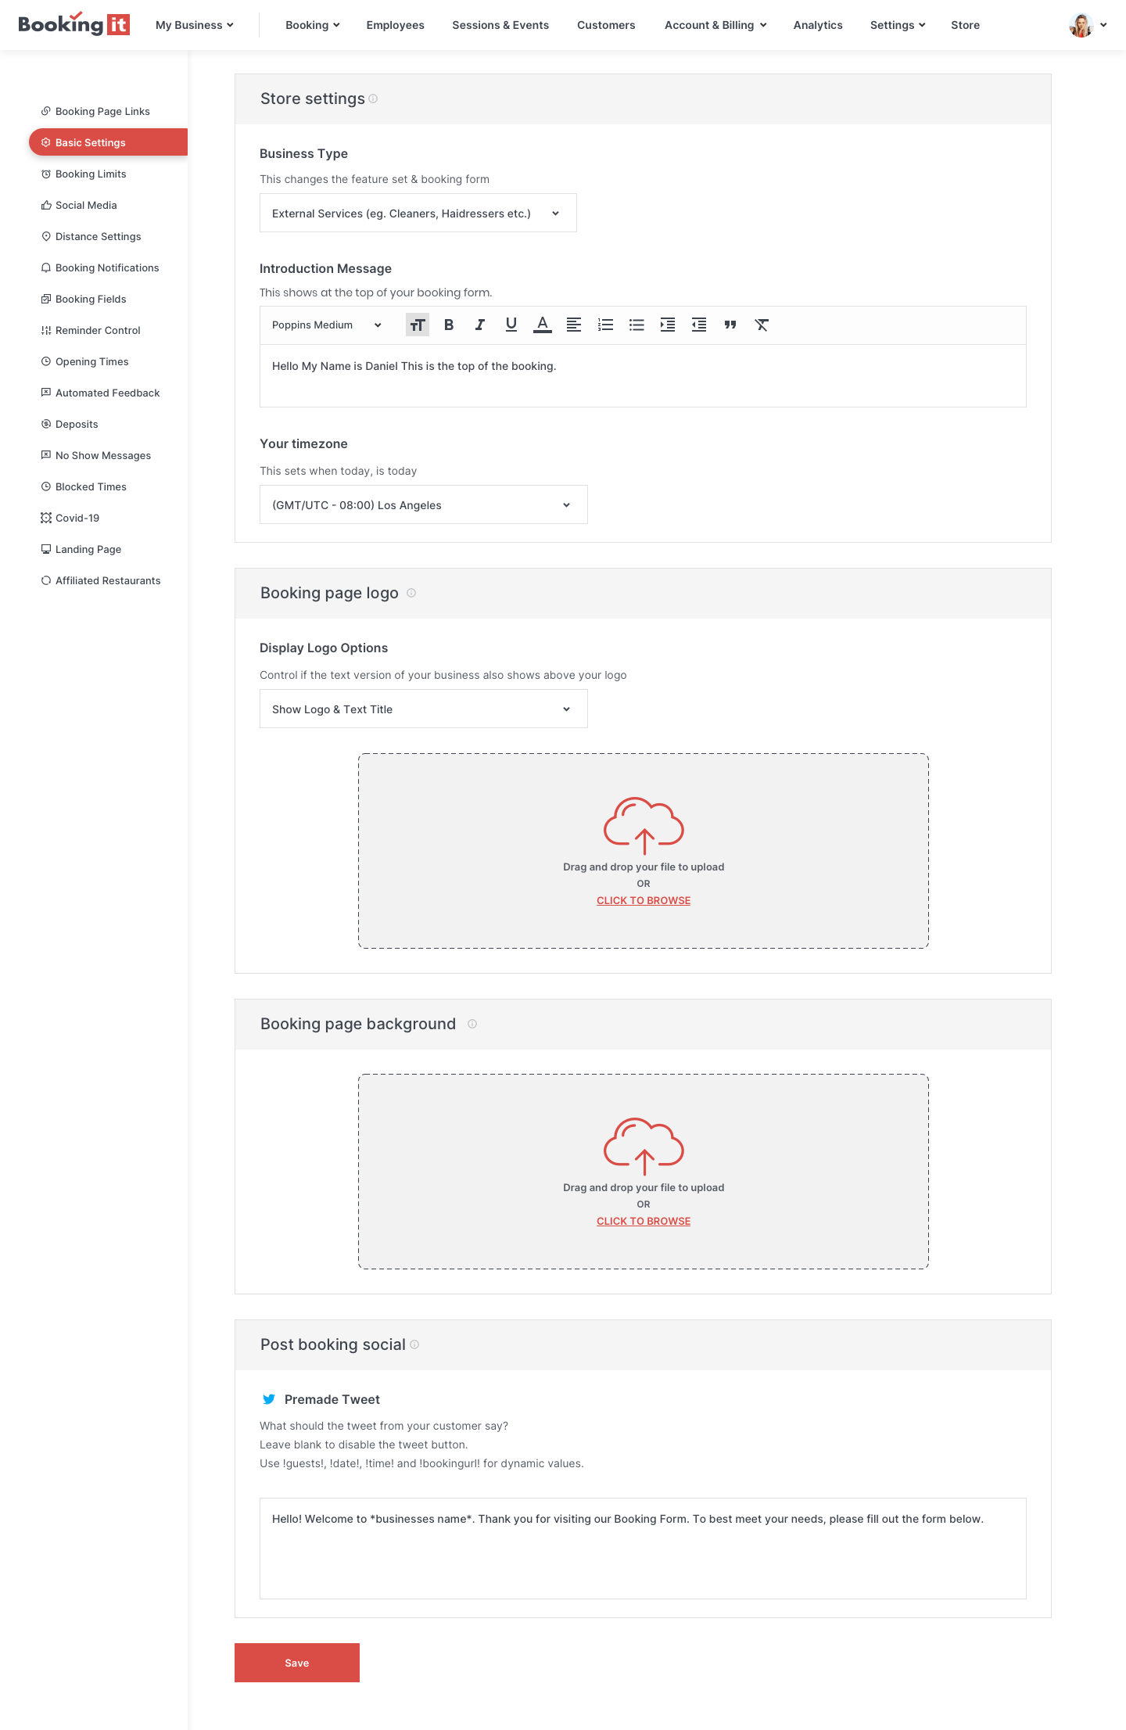The width and height of the screenshot is (1126, 1730).
Task: Open the Business Type dropdown
Action: pyautogui.click(x=418, y=213)
